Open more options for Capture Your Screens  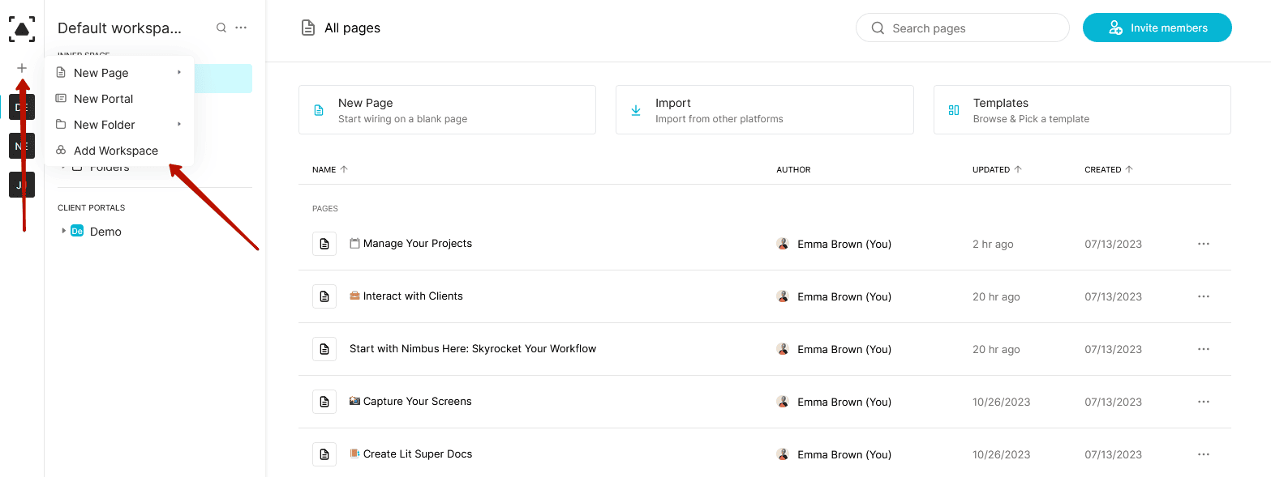click(1203, 402)
